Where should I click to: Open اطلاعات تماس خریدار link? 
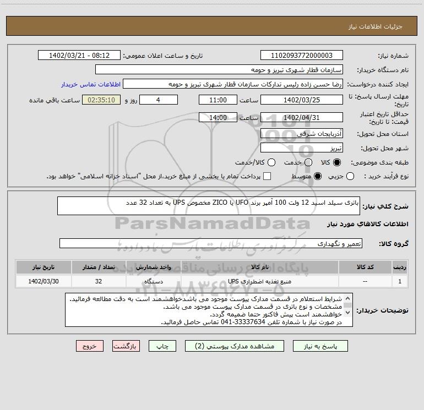tap(91, 84)
